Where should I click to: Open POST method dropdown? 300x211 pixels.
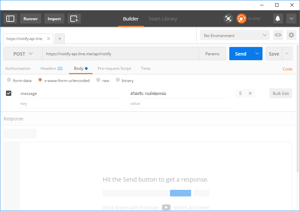tap(23, 54)
